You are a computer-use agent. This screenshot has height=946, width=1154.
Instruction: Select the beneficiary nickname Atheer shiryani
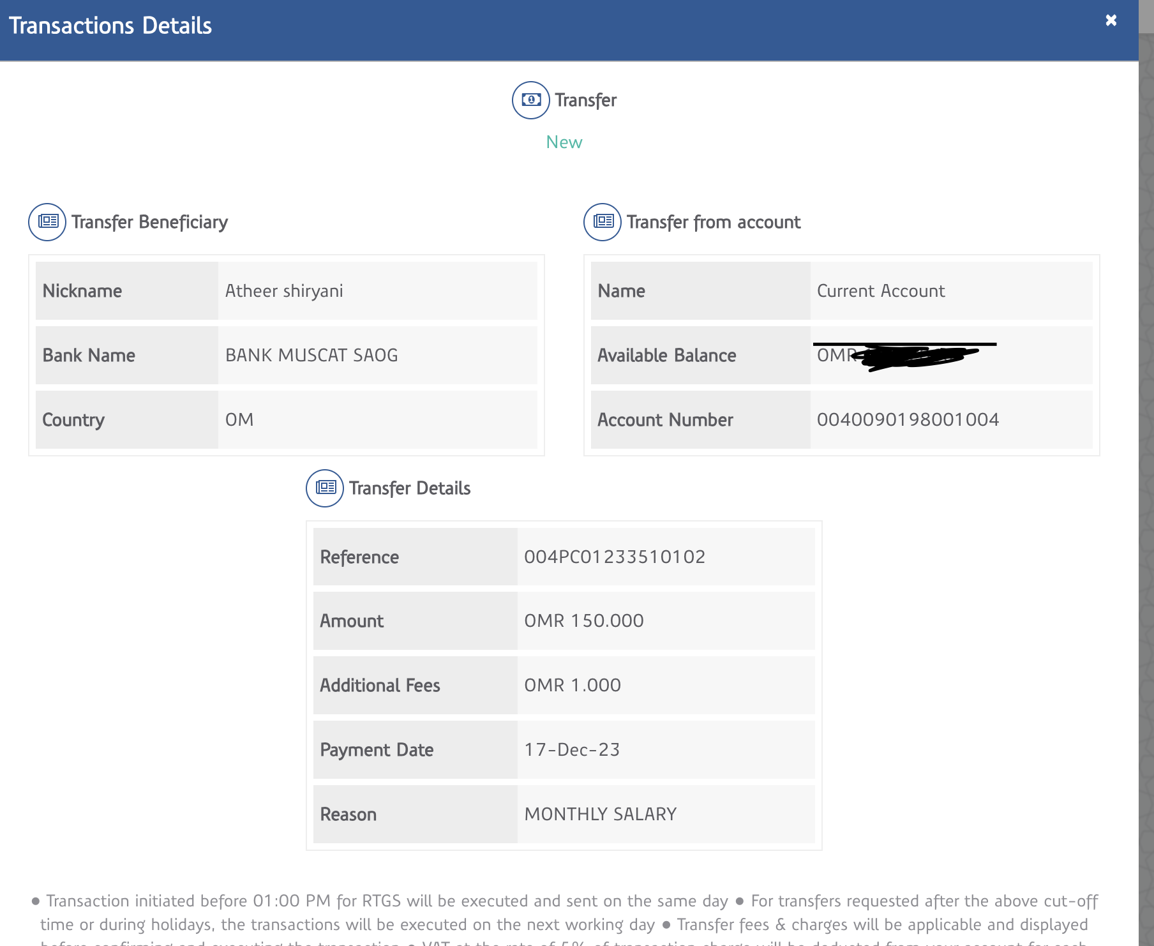click(x=284, y=291)
